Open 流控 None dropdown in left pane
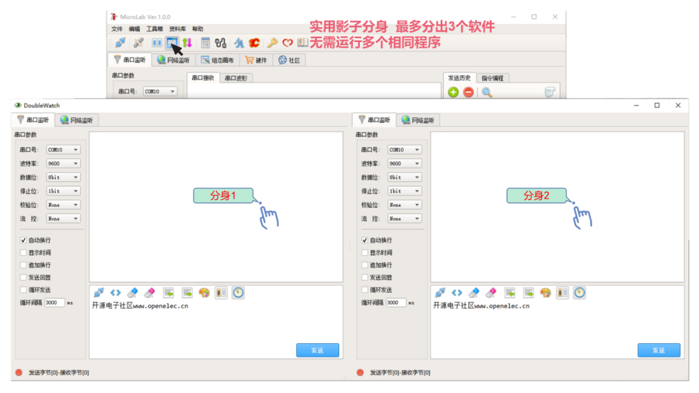This screenshot has height=393, width=699. tap(63, 218)
